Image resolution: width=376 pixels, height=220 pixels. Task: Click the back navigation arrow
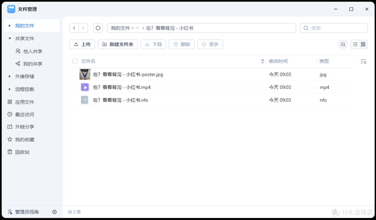click(74, 28)
